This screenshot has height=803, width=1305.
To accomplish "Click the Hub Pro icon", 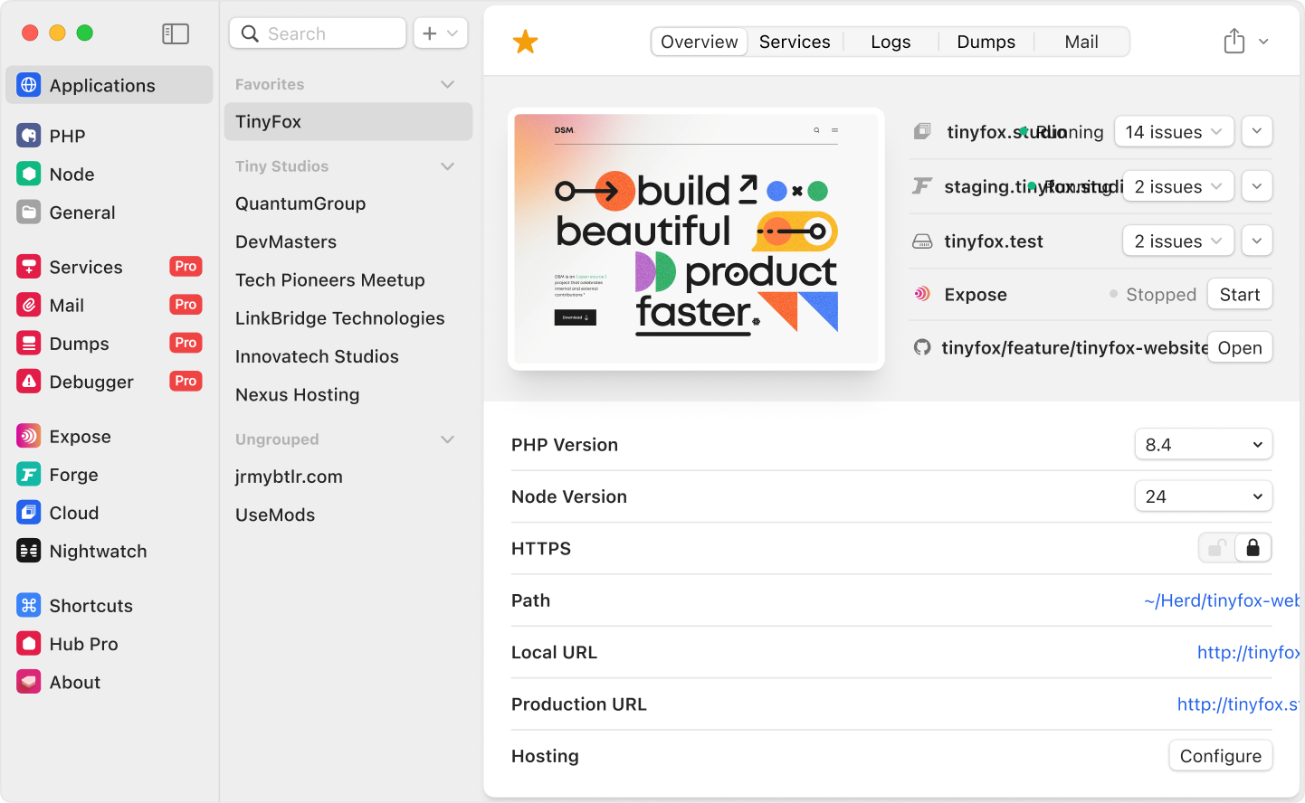I will 29,644.
